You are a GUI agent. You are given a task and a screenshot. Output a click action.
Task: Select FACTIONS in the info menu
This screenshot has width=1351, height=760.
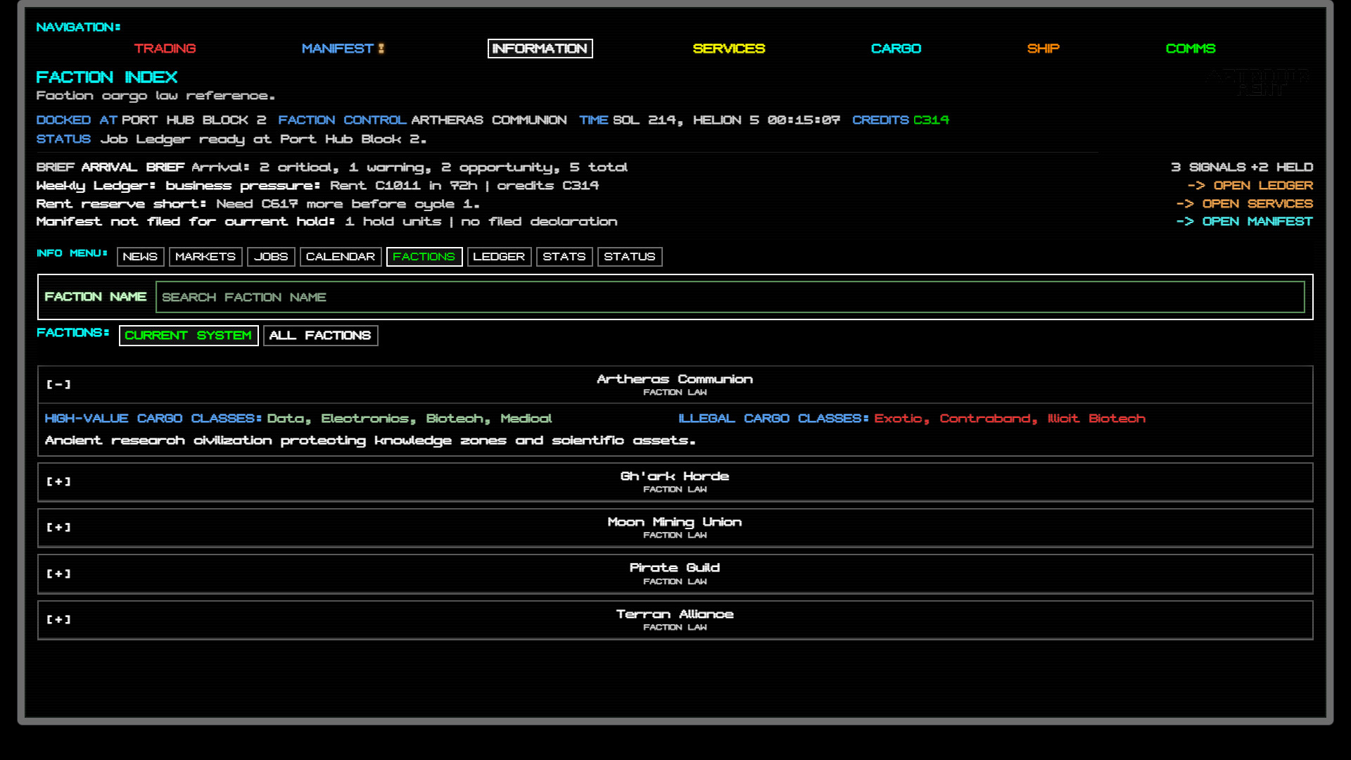tap(424, 257)
